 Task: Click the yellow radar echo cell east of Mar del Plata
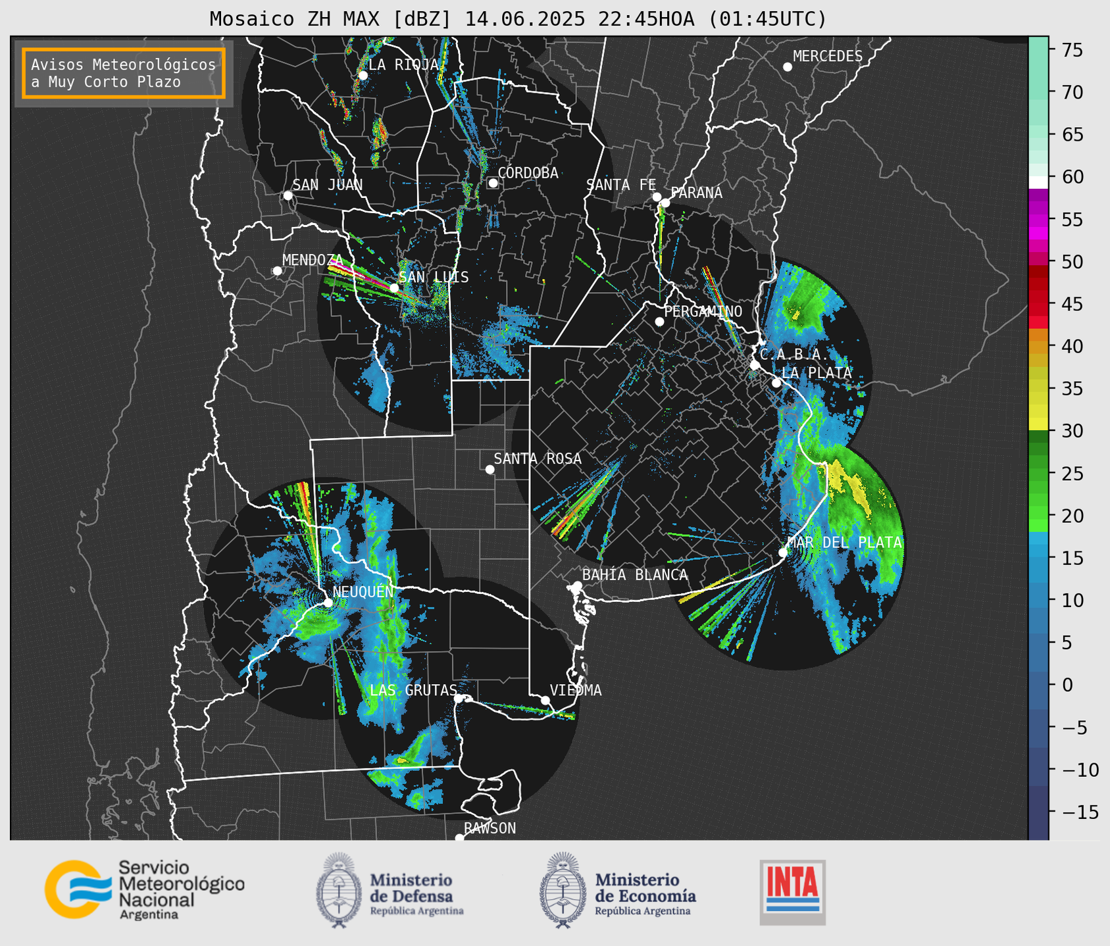pyautogui.click(x=851, y=488)
